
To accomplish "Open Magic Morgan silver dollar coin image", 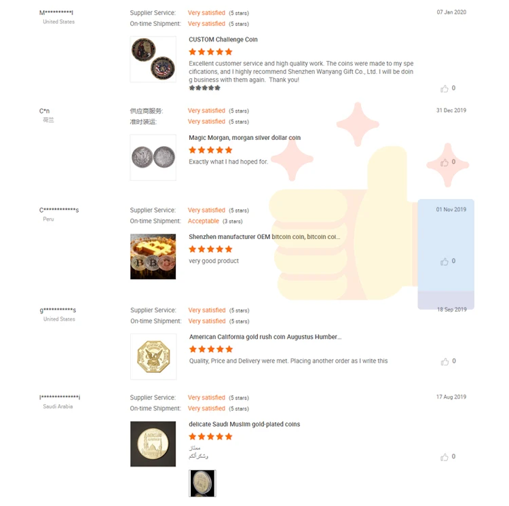I will pos(153,158).
